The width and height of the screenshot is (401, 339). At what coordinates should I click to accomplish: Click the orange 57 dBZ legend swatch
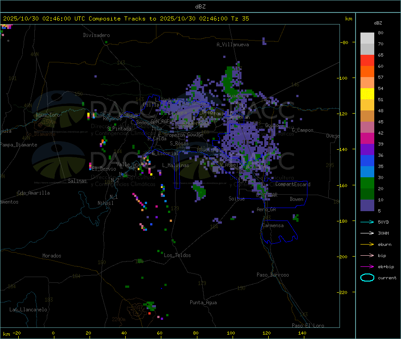click(x=367, y=72)
